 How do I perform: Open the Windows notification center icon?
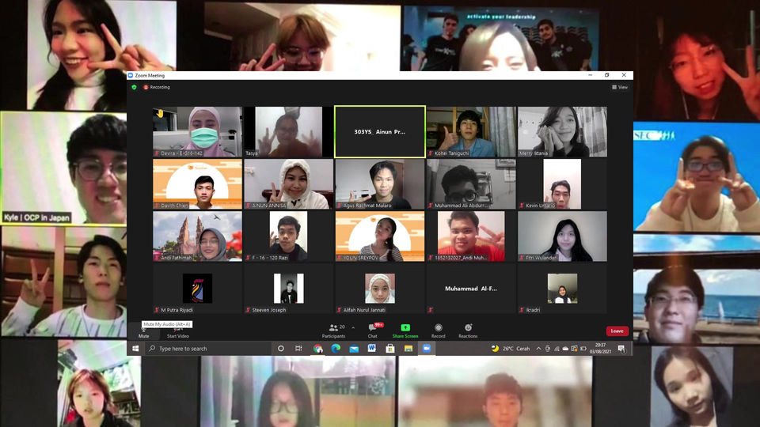pos(622,349)
